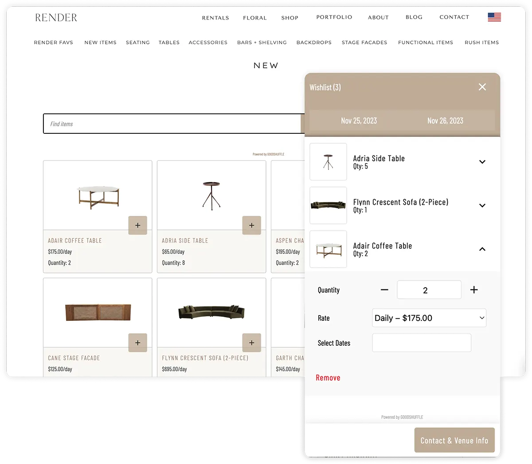Expand Flynn Crescent Sofa wishlist details
The height and width of the screenshot is (464, 532).
[x=482, y=206]
